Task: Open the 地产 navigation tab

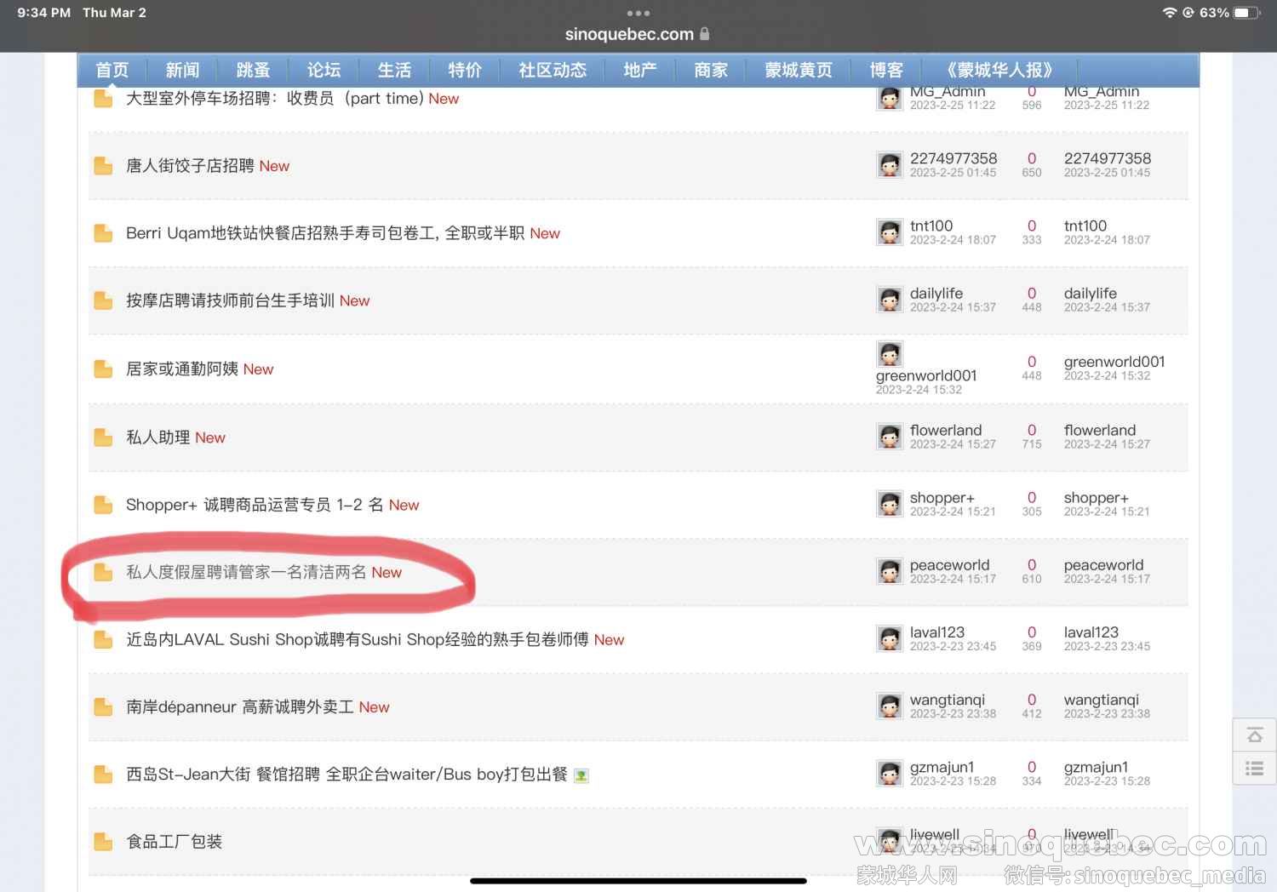Action: click(x=639, y=70)
